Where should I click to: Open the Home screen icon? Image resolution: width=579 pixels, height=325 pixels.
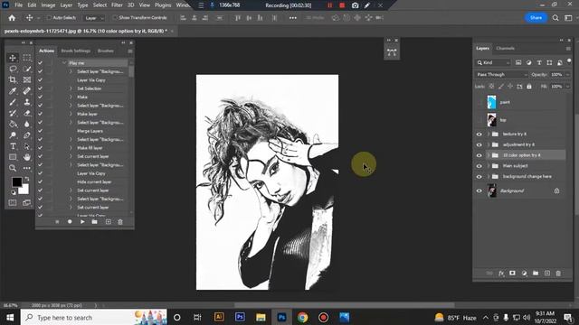point(12,18)
